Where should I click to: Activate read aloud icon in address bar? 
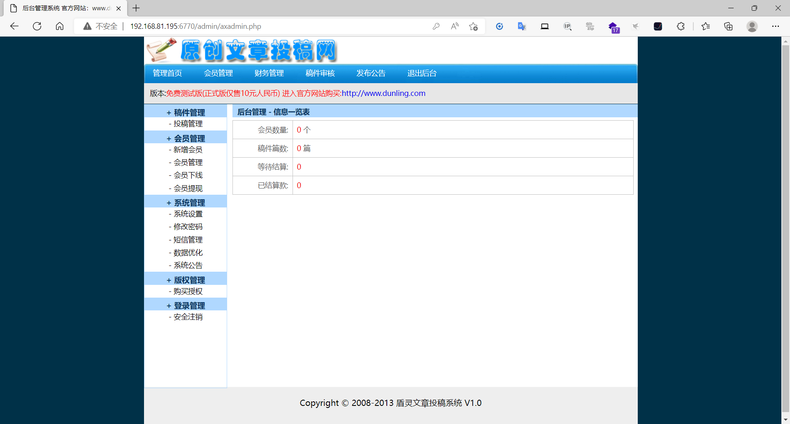pos(455,26)
